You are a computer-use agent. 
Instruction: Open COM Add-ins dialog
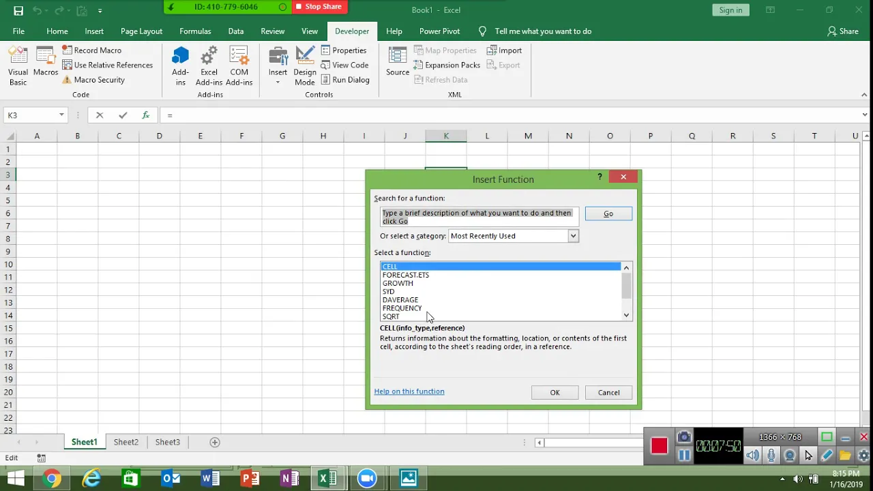click(239, 67)
